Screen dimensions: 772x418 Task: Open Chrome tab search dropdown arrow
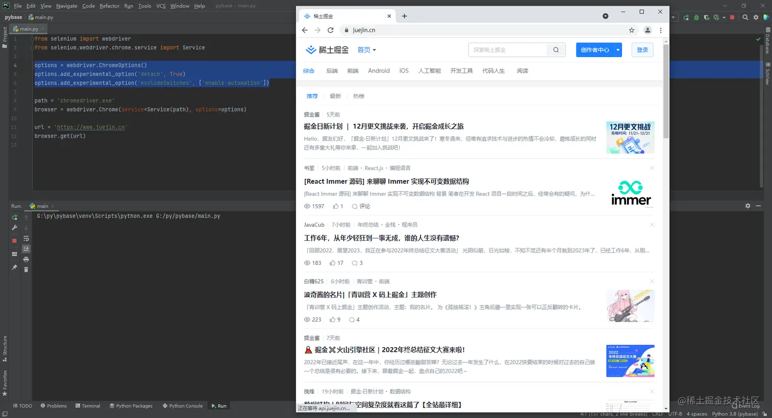[x=606, y=16]
